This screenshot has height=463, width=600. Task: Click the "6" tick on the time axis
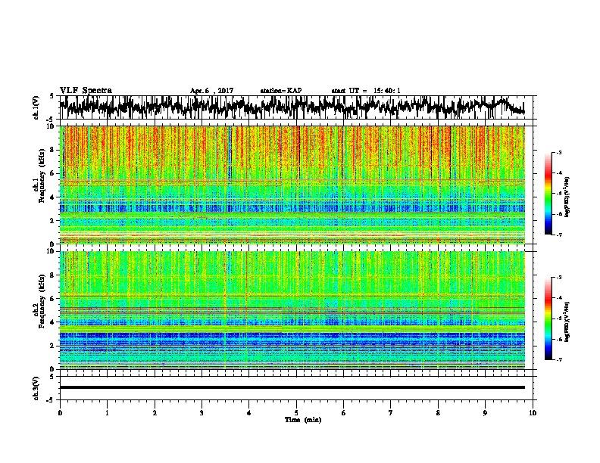click(343, 413)
